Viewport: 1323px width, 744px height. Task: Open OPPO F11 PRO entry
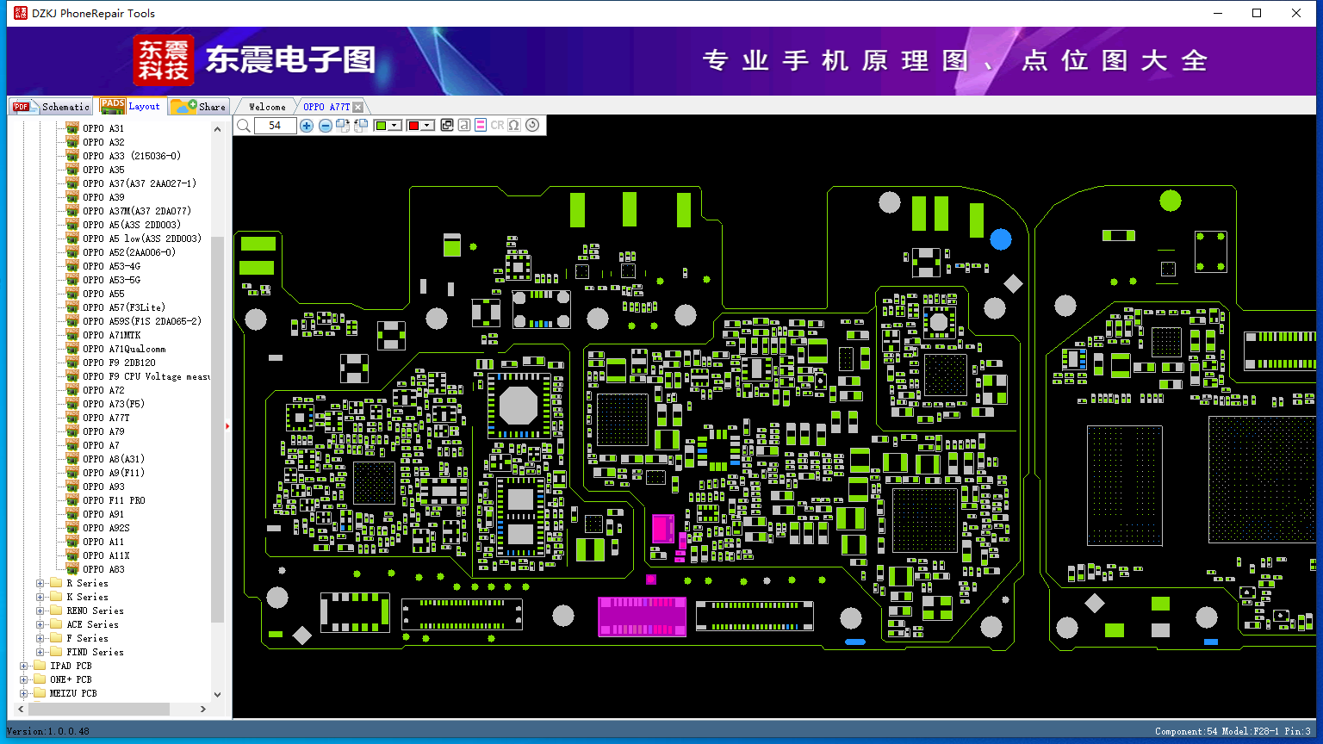[x=114, y=500]
